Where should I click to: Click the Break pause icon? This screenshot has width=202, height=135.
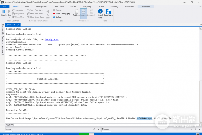tap(4, 11)
